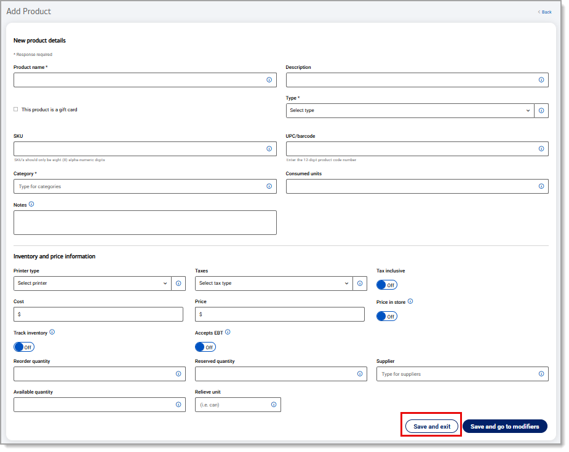569x452 pixels.
Task: Click the Save and exit button
Action: coord(432,426)
